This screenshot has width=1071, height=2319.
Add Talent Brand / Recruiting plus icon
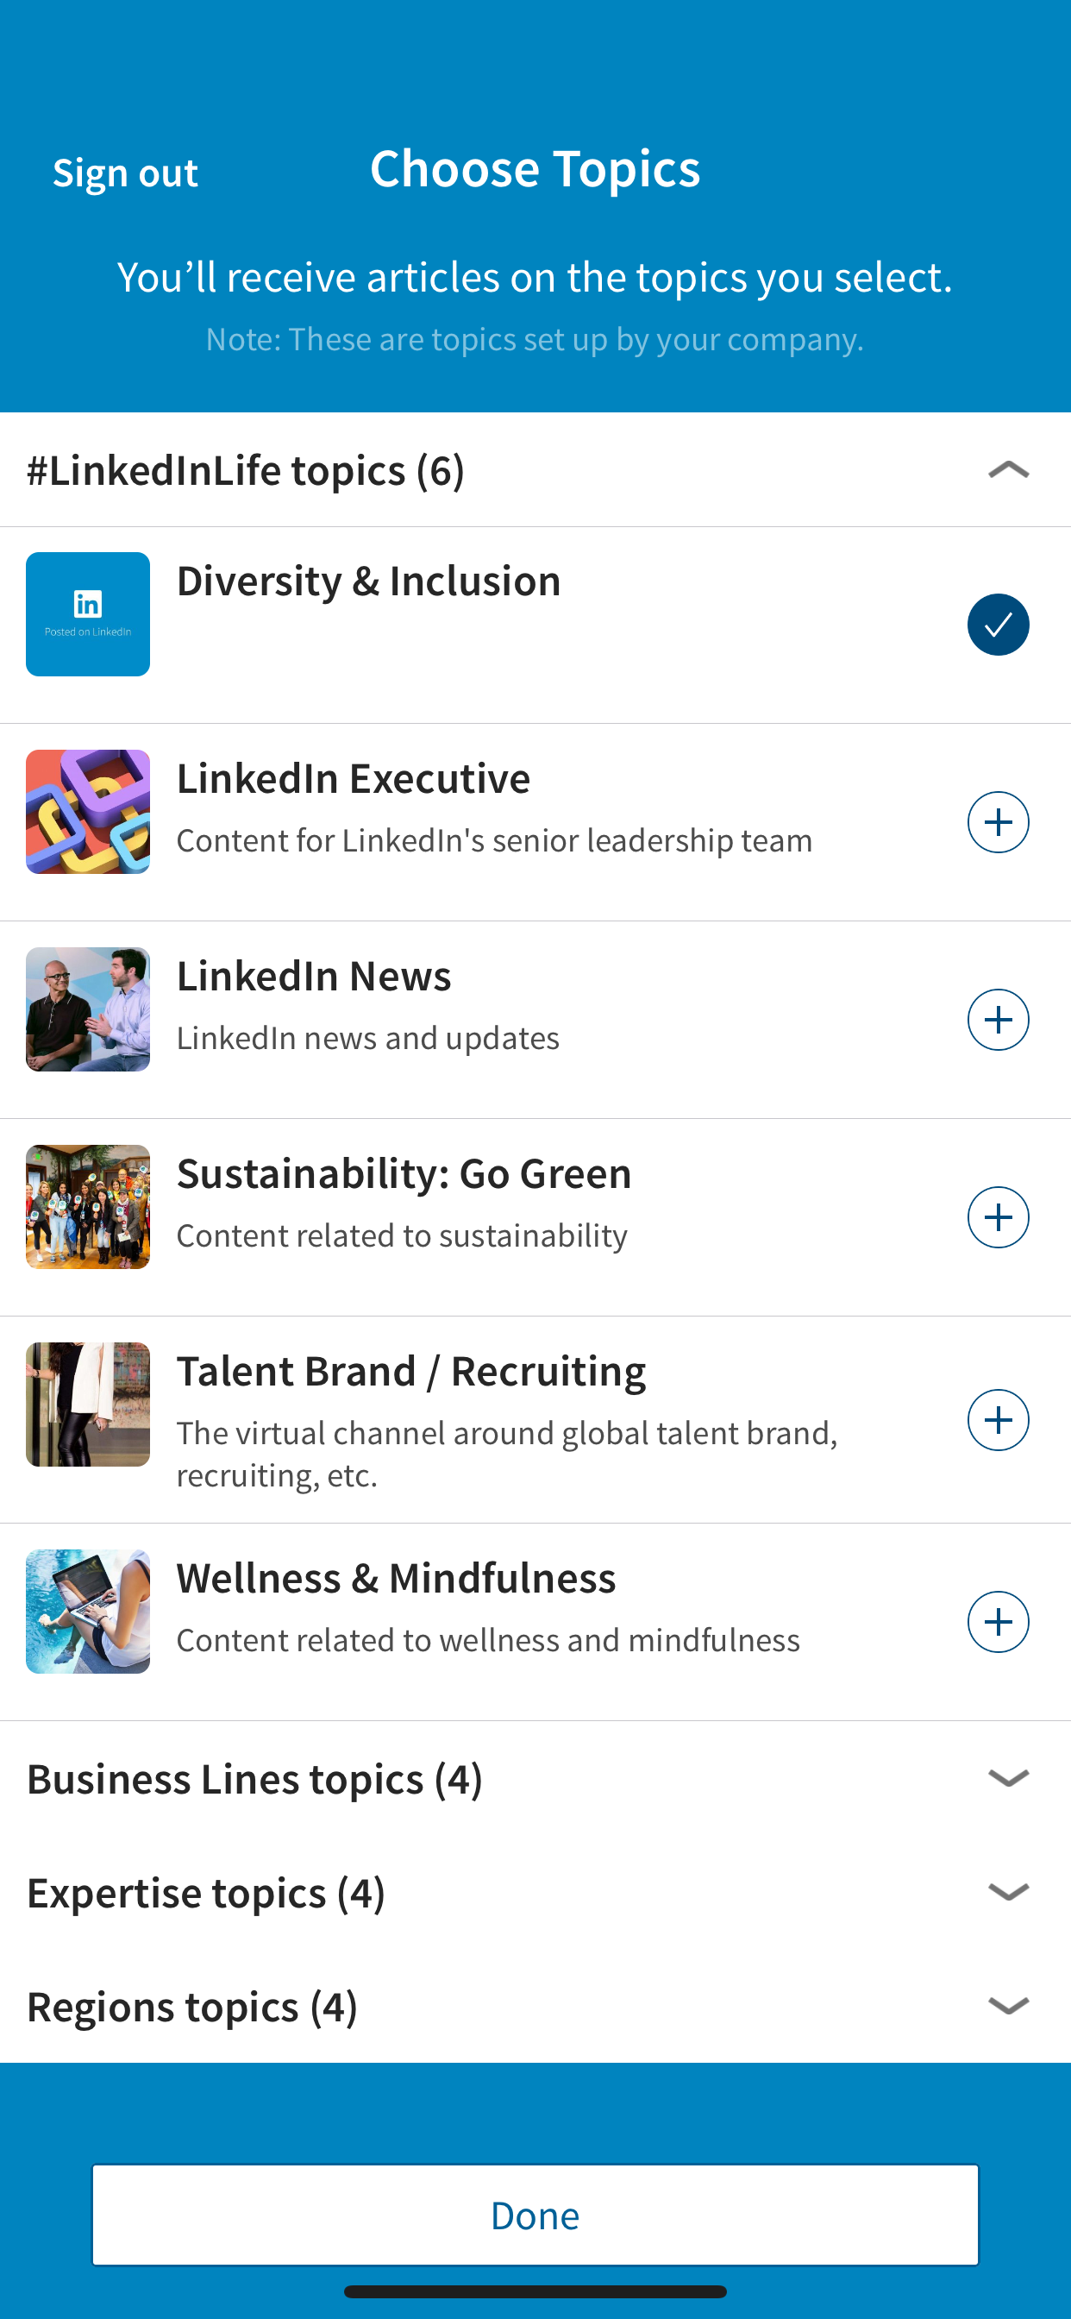coord(997,1420)
